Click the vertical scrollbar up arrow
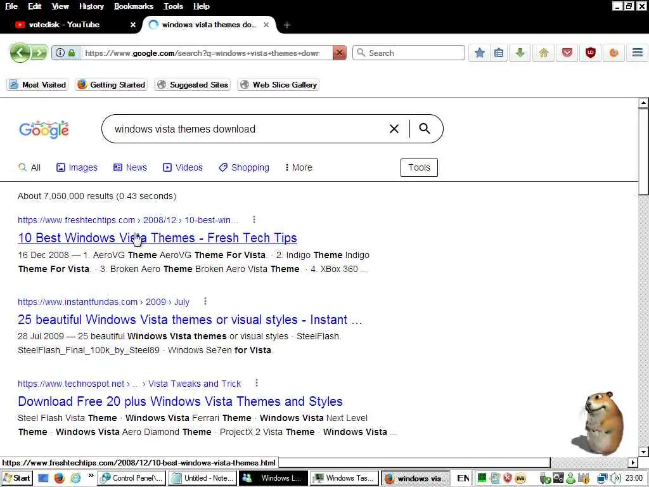Viewport: 649px width, 487px height. tap(643, 103)
